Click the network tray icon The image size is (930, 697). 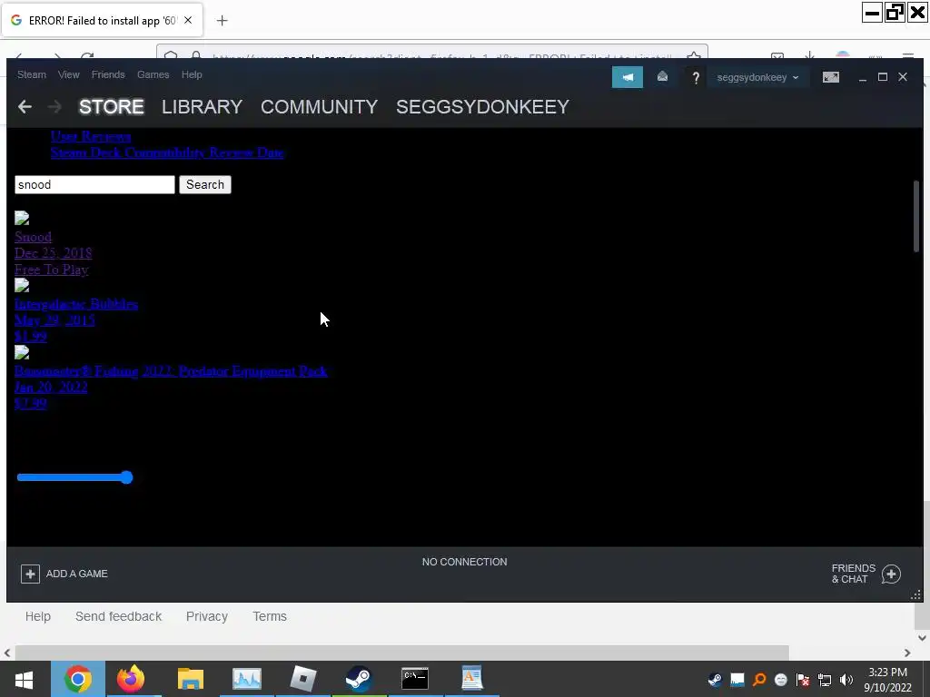pyautogui.click(x=825, y=680)
